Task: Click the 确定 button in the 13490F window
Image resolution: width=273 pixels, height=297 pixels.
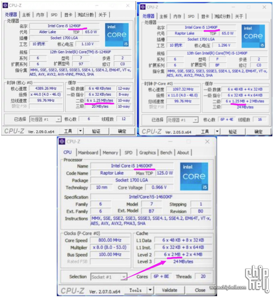Action: click(x=259, y=131)
